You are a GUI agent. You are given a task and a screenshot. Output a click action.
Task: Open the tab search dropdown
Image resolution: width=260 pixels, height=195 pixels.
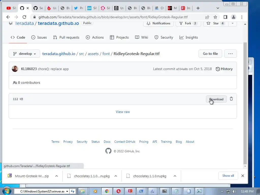pyautogui.click(x=218, y=8)
